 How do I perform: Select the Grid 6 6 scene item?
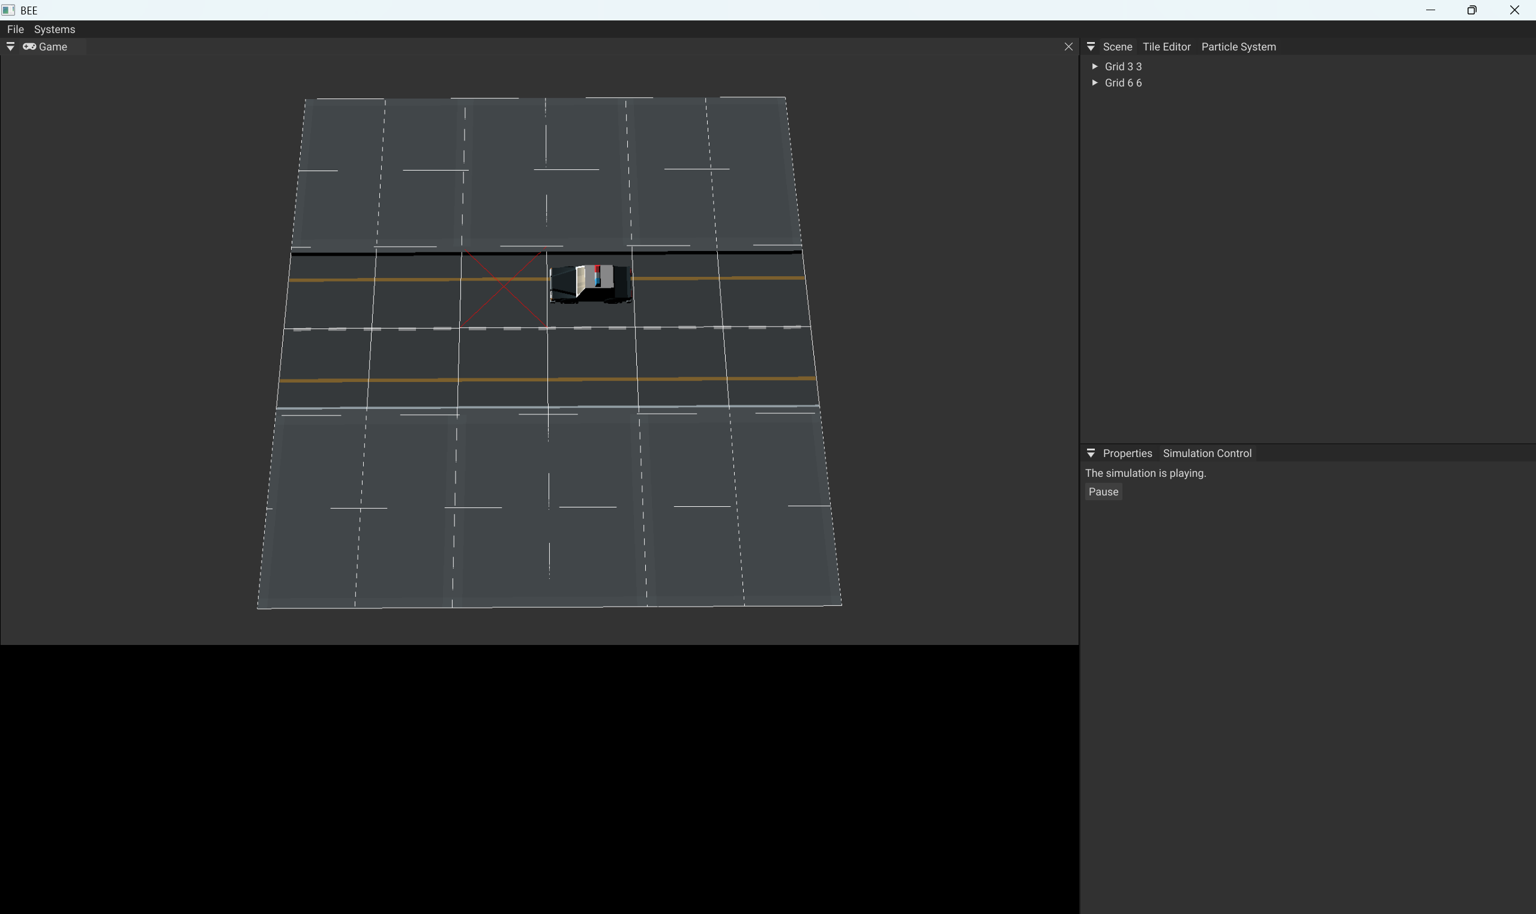(1123, 82)
